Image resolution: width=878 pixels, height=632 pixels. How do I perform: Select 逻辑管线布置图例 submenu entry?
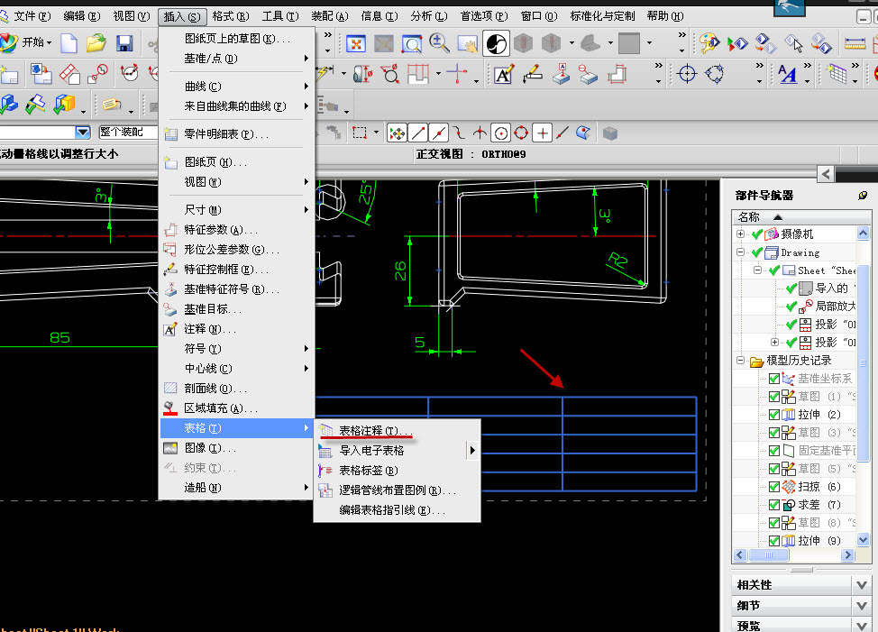pyautogui.click(x=397, y=490)
